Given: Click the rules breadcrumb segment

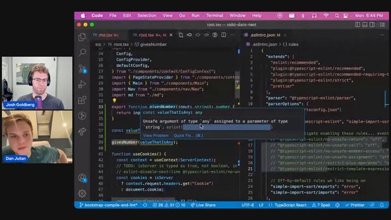Looking at the screenshot, I should pyautogui.click(x=291, y=45).
